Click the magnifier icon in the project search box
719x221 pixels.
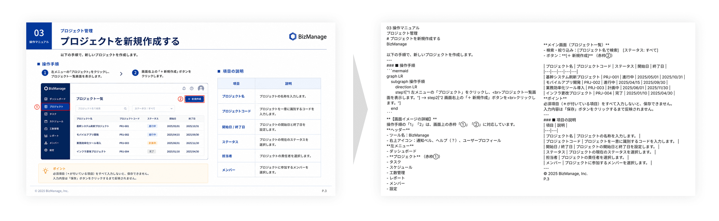coord(125,109)
